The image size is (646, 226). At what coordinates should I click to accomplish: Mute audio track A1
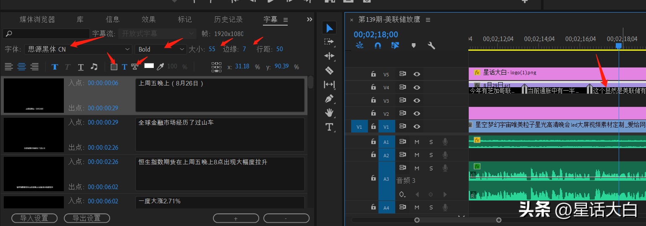click(417, 142)
